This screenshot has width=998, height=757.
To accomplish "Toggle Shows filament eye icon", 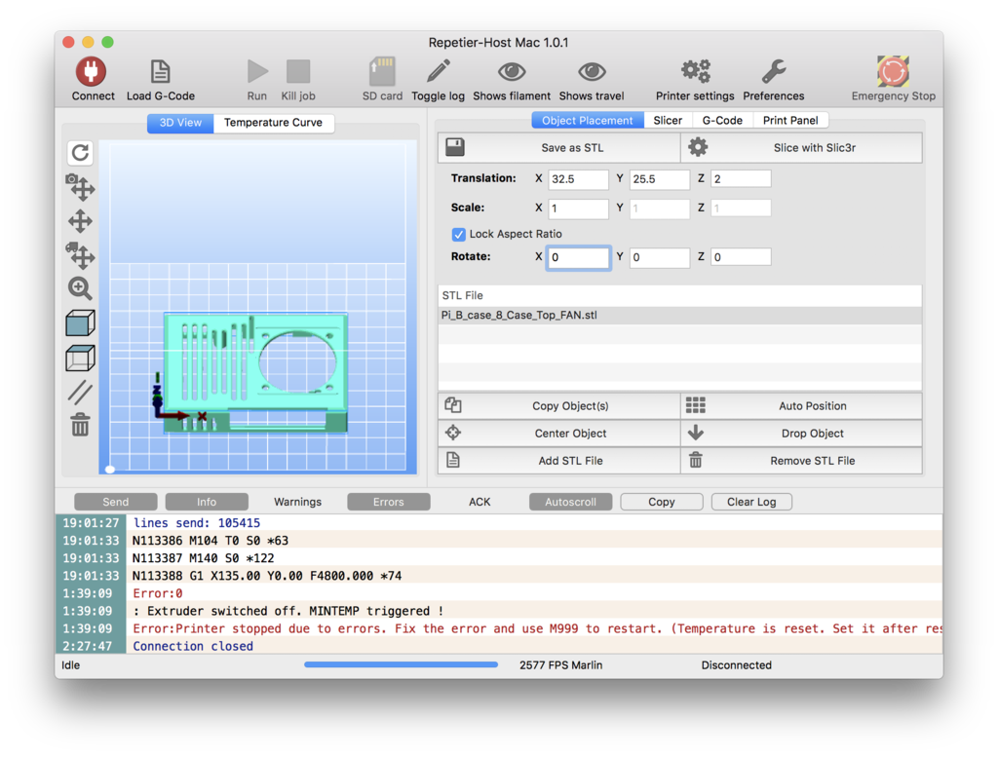I will click(511, 72).
